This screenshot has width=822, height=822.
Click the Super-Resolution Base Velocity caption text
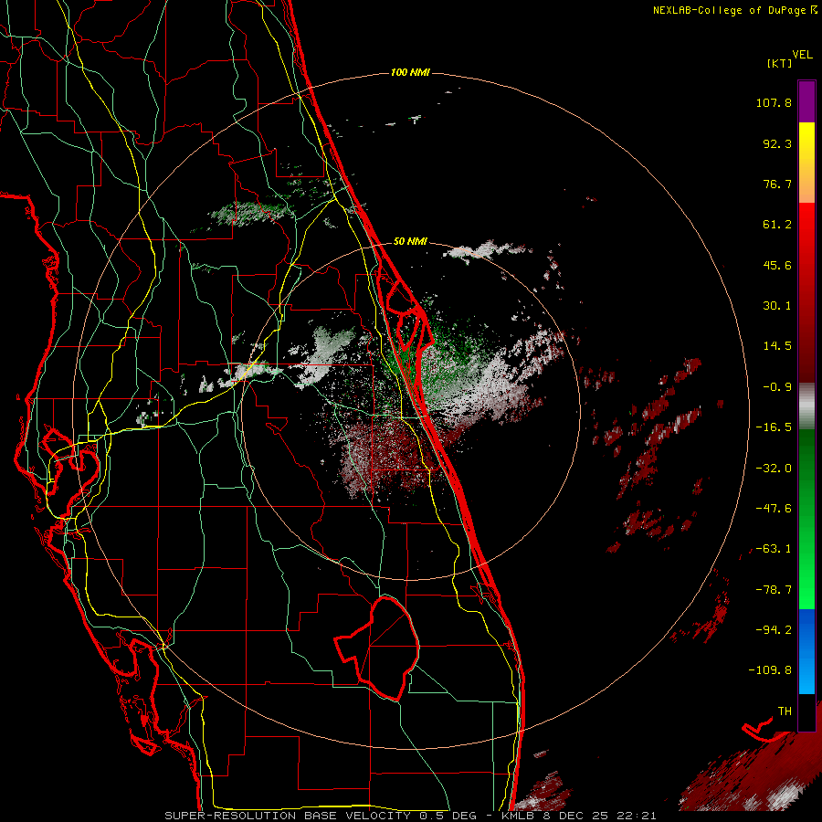point(410,816)
